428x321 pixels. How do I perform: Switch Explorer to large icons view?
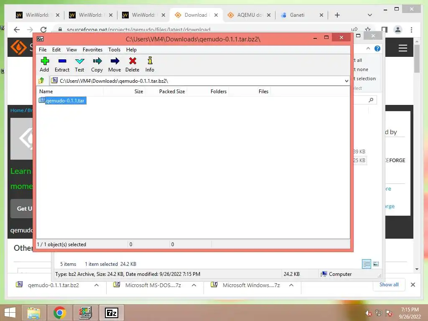pos(376,264)
